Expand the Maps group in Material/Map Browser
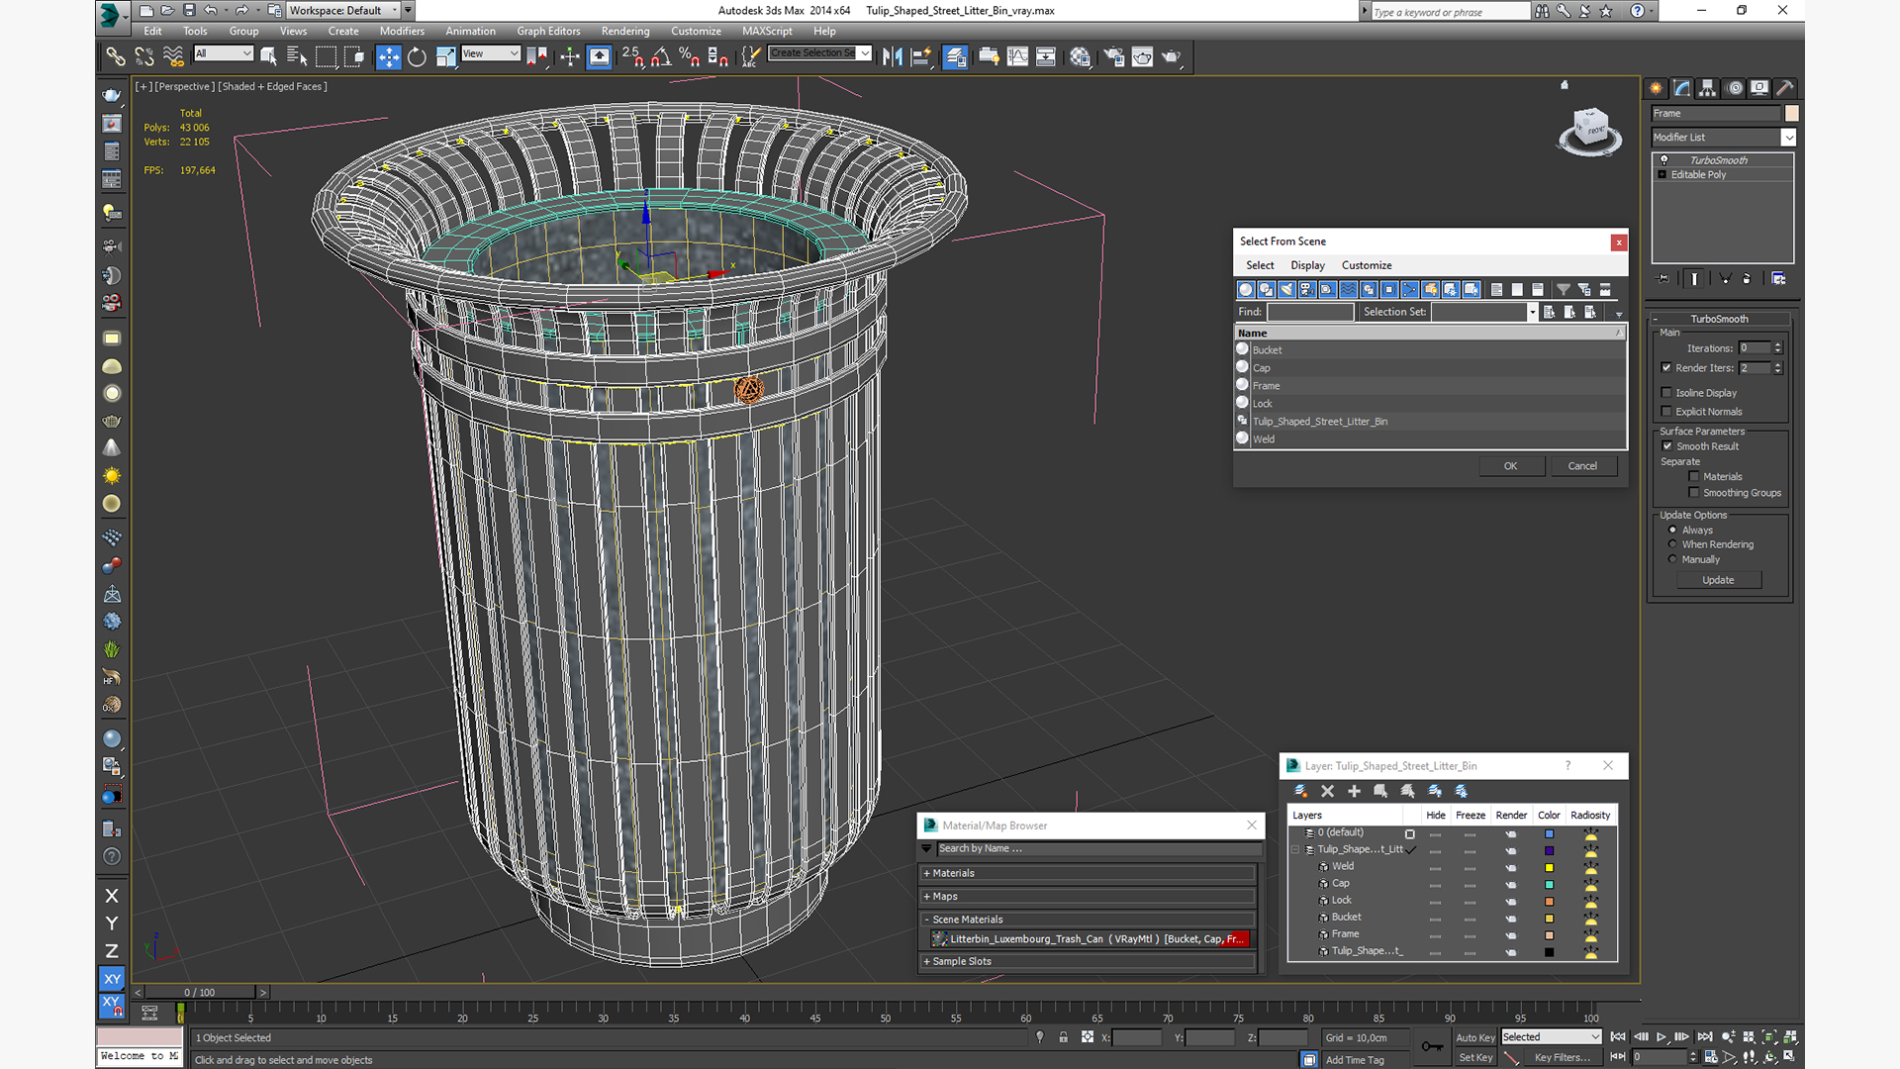1900x1069 pixels. [1089, 896]
